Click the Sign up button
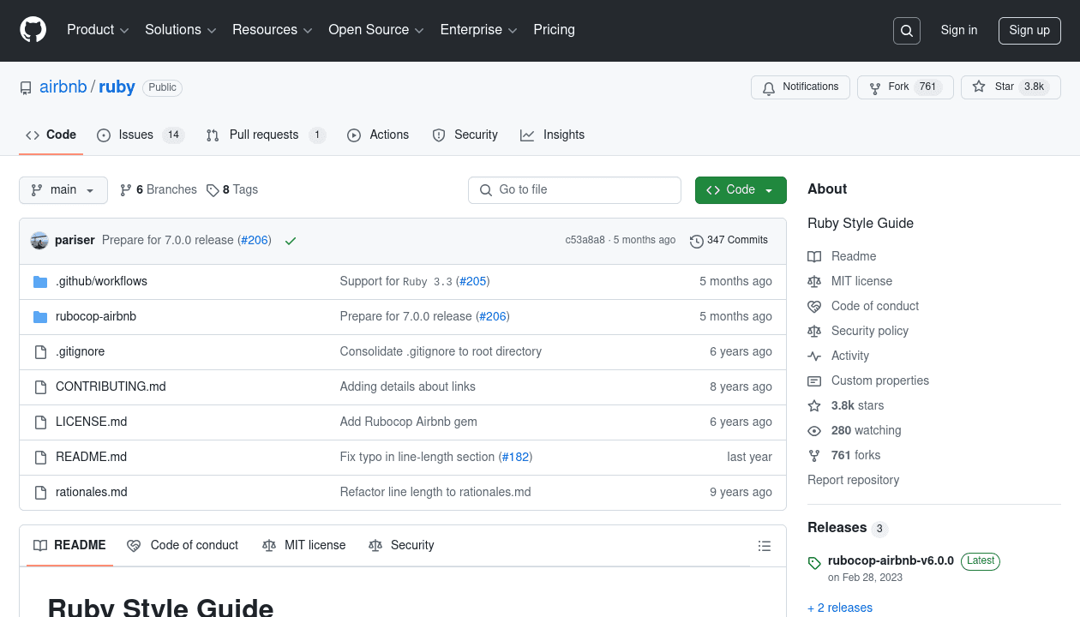 [x=1029, y=30]
